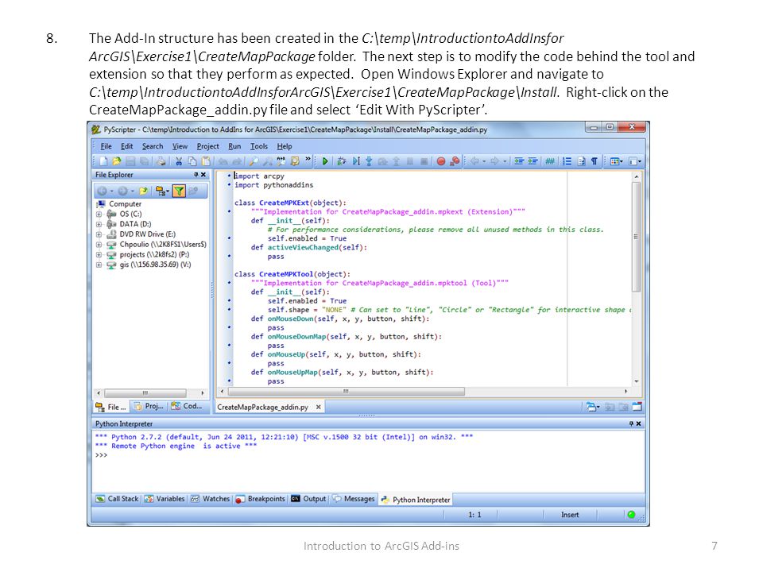This screenshot has height=572, width=763.
Task: Click the Open file folder icon
Action: point(117,161)
